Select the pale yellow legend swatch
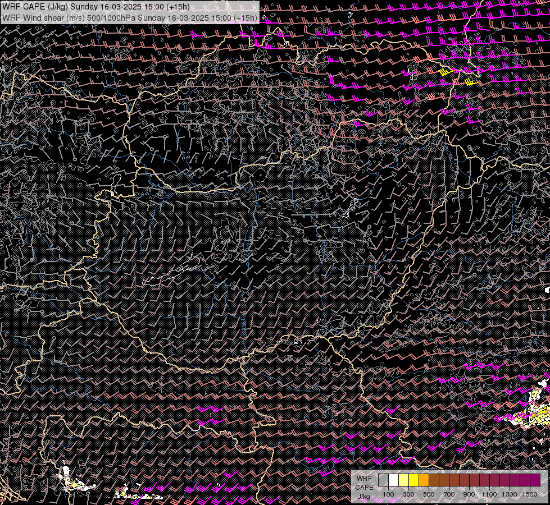Screen dimensions: 550x505 404,480
